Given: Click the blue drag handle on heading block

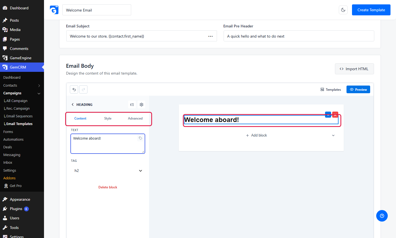Looking at the screenshot, I should click(x=328, y=115).
